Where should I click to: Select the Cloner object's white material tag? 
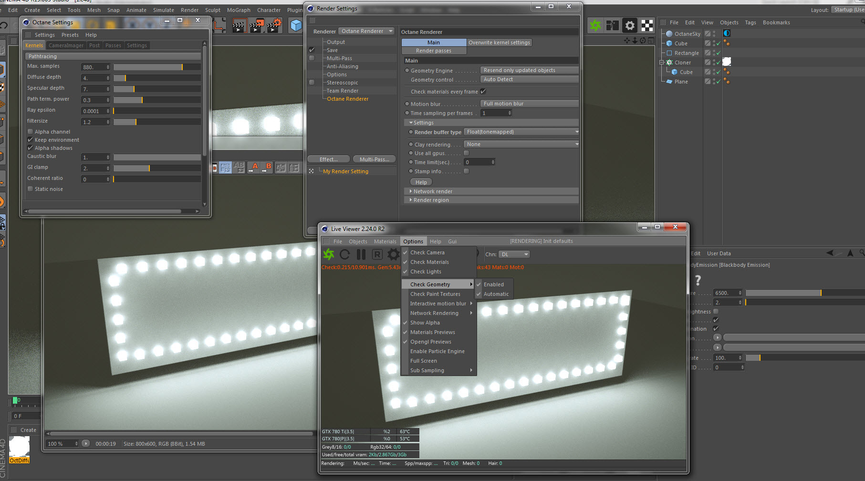click(727, 62)
